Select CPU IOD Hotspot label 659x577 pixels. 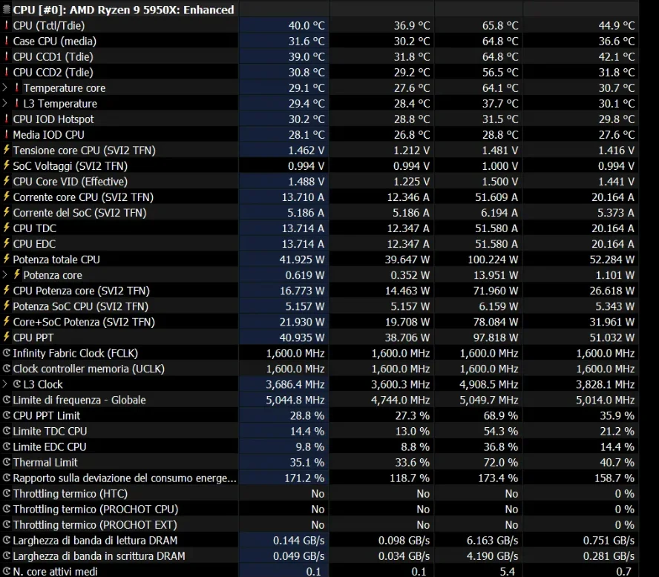point(53,119)
